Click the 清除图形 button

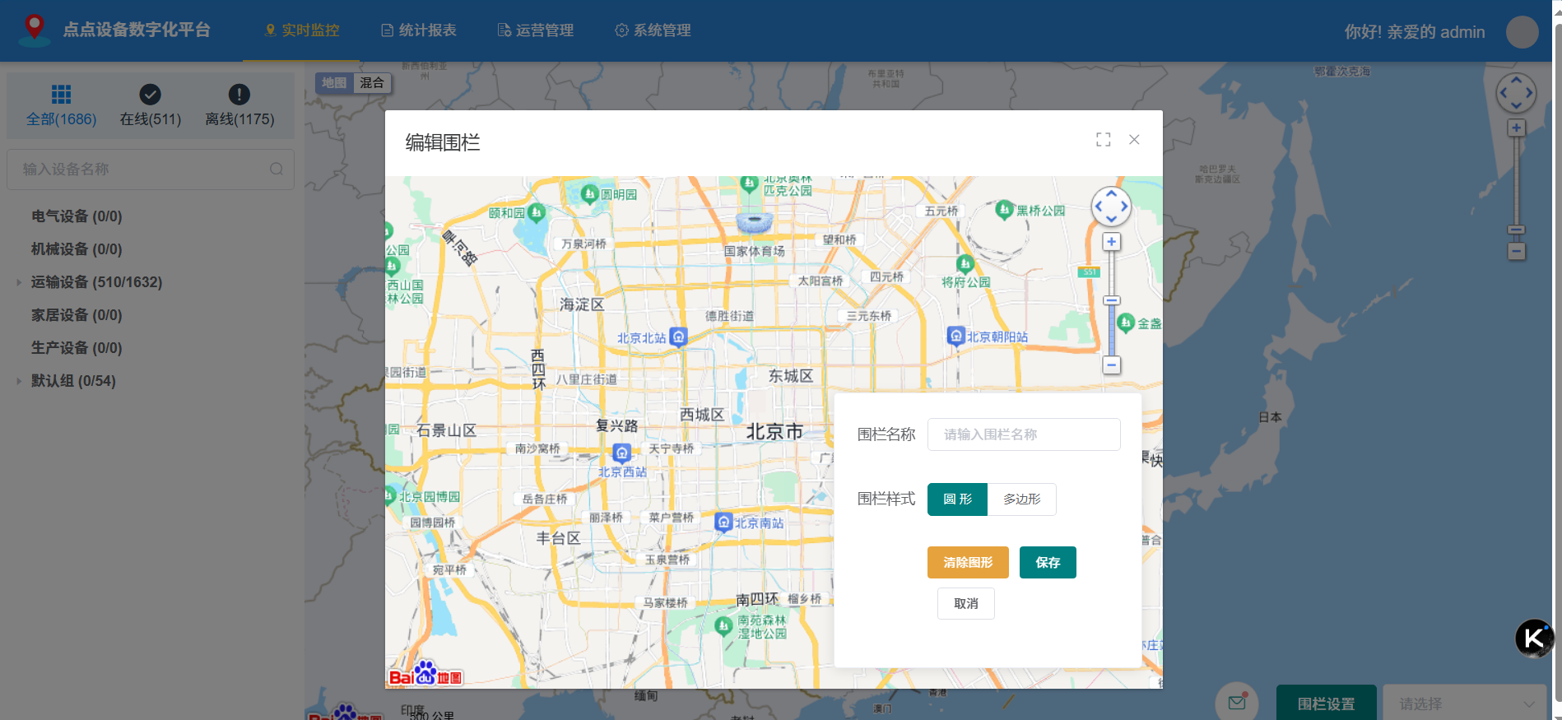click(968, 563)
